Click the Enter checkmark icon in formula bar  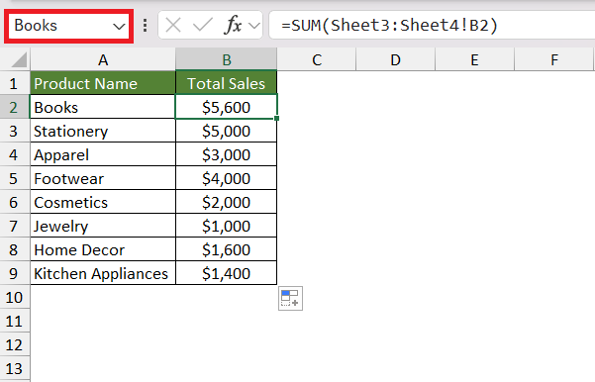203,26
